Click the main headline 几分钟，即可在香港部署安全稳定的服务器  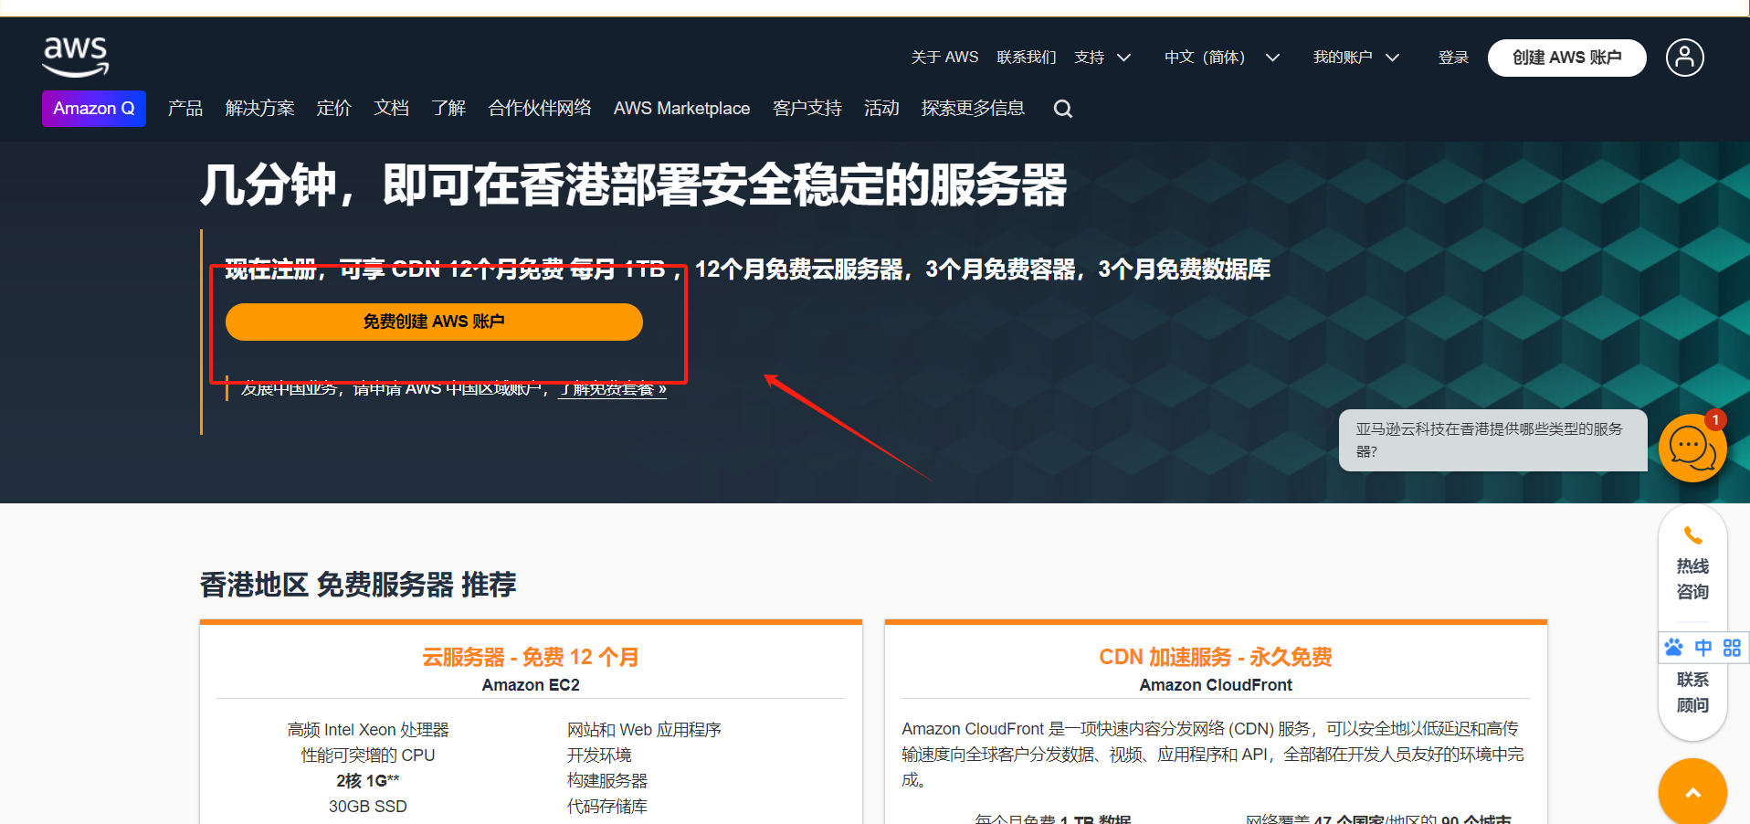[634, 185]
